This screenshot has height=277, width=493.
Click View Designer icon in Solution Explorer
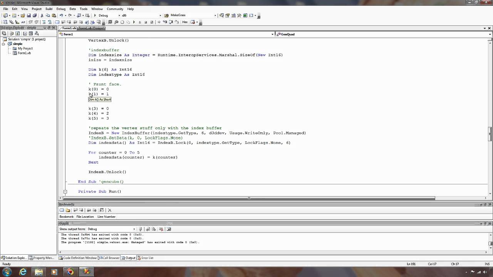31,33
